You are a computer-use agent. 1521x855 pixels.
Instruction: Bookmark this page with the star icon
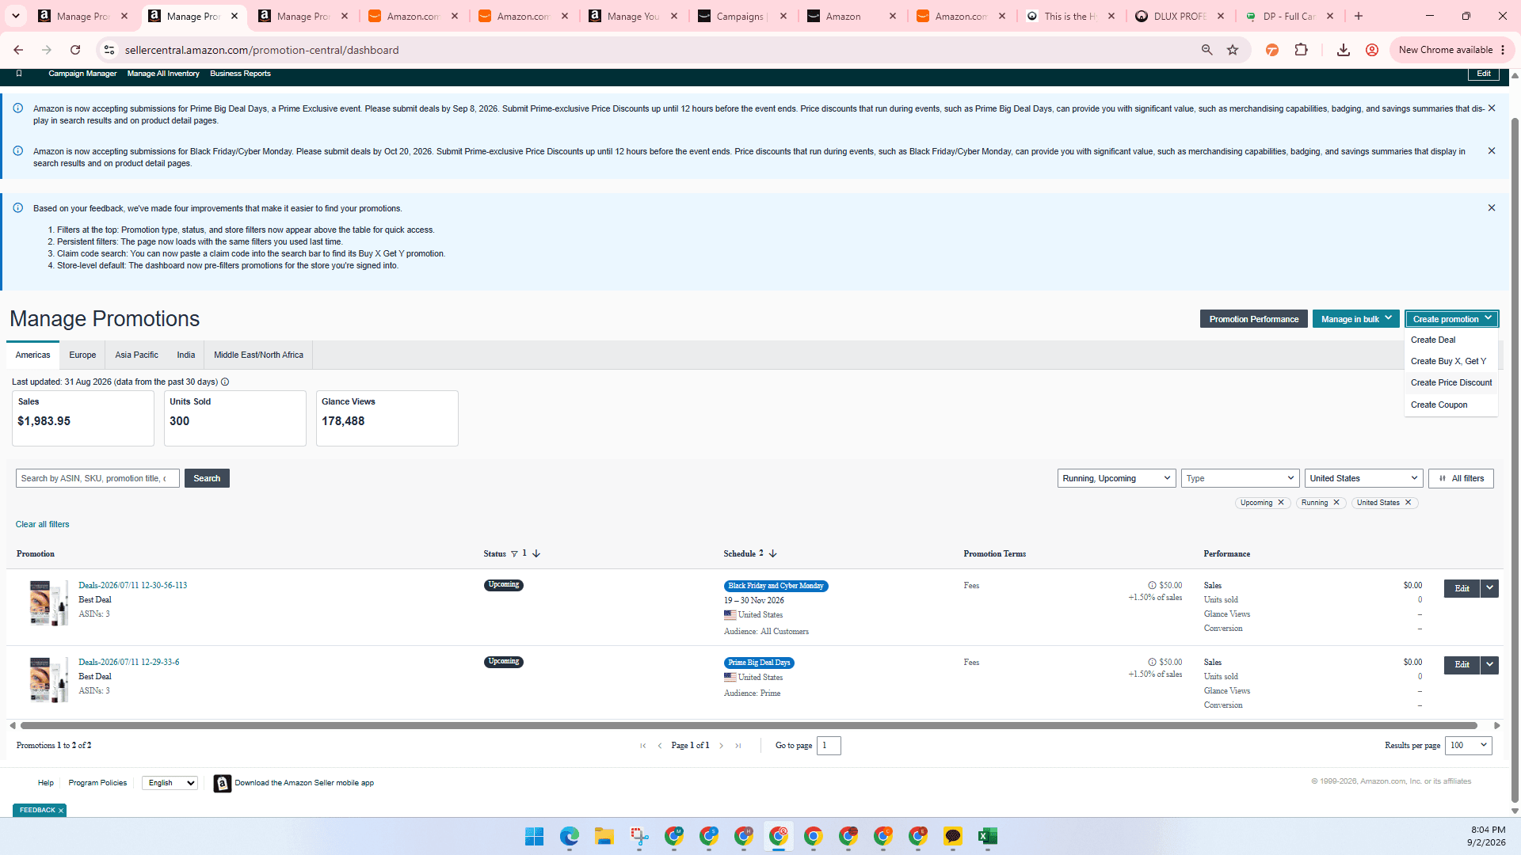pos(1233,50)
